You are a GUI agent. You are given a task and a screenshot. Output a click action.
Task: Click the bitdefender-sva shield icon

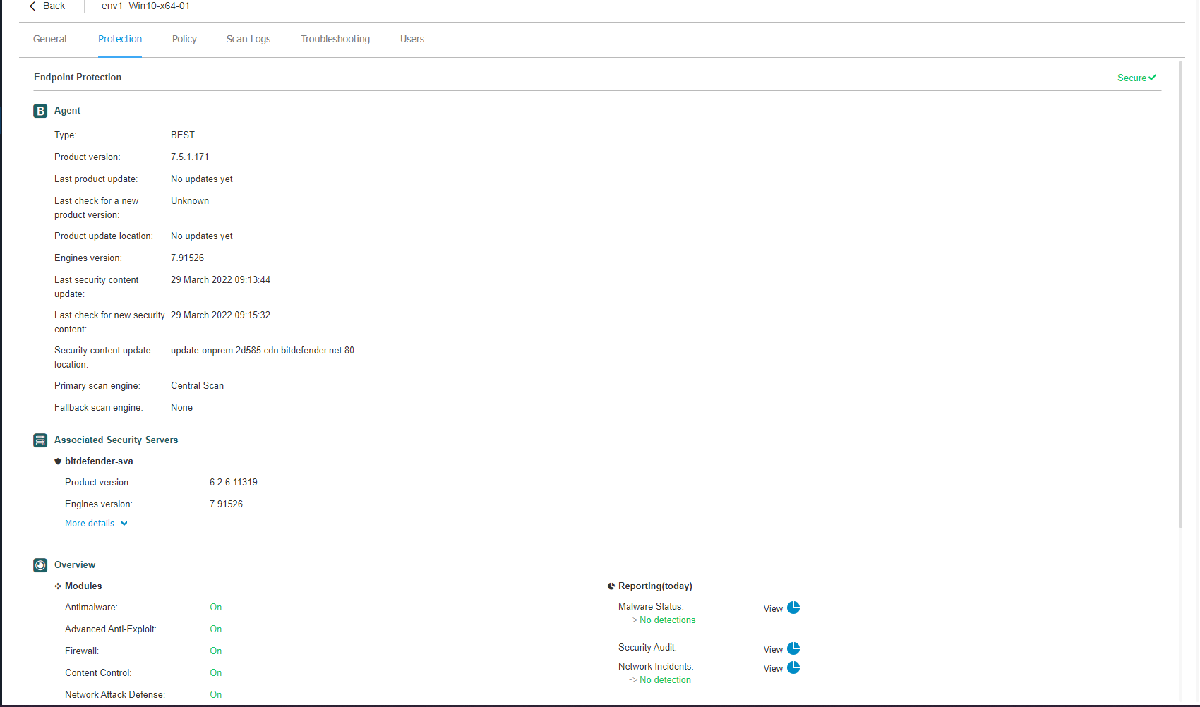[x=58, y=461]
